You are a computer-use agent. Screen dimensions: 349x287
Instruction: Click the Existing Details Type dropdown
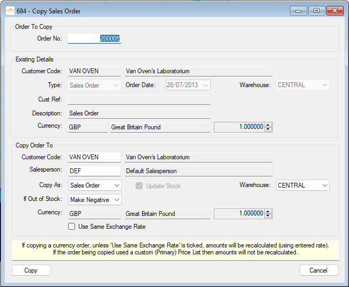(94, 85)
